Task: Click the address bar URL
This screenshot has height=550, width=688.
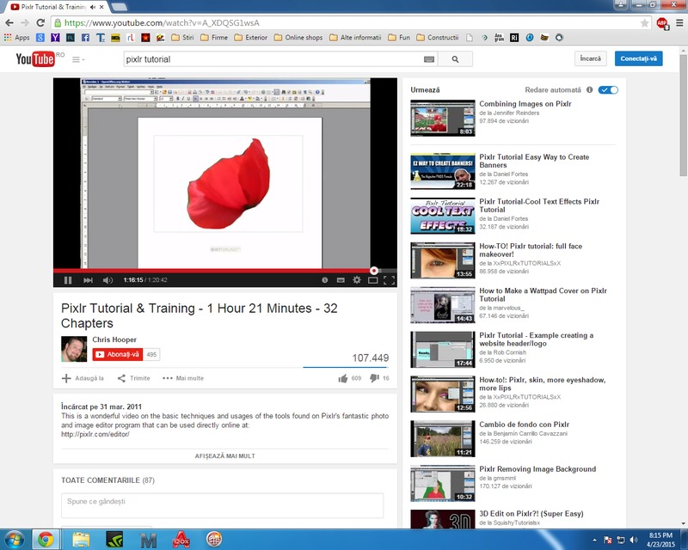Action: [x=162, y=23]
